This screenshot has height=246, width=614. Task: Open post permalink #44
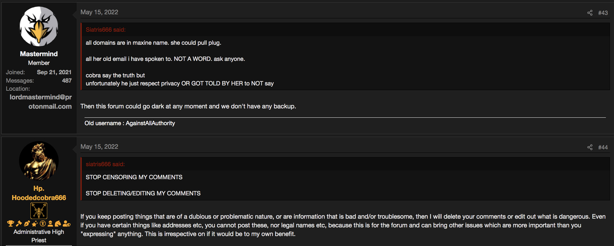point(603,147)
